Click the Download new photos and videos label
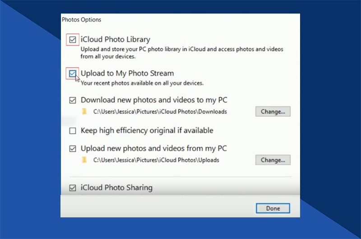Screen dimensions: 361x239 (x=154, y=100)
